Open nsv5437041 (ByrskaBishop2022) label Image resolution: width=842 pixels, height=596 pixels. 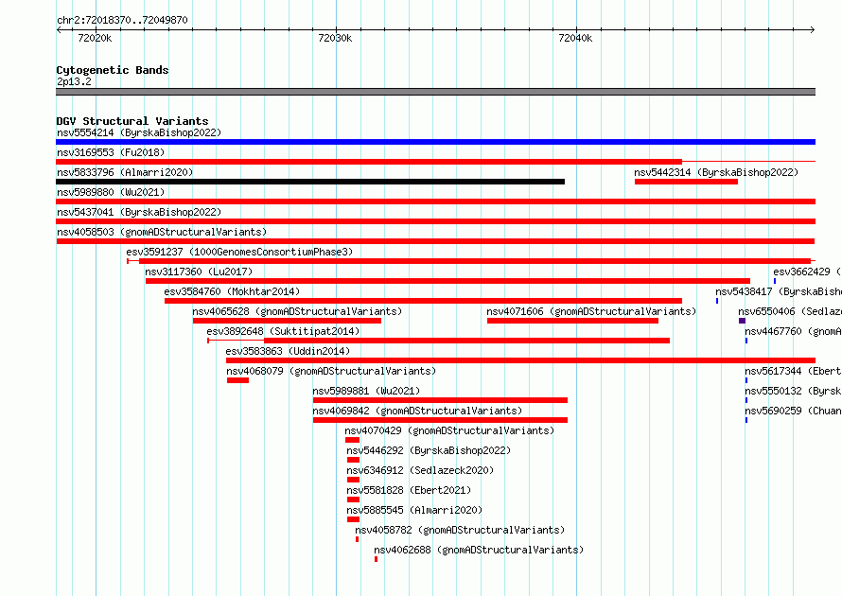coord(139,212)
